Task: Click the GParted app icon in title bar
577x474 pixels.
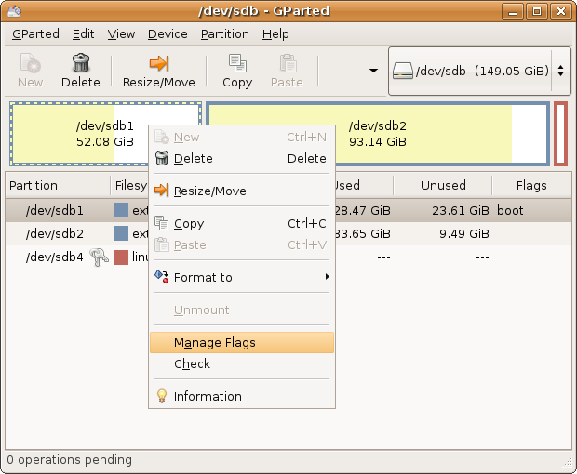Action: (14, 11)
